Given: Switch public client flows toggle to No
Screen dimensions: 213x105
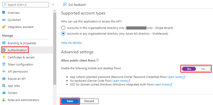Looking at the screenshot, I should pos(203,69).
